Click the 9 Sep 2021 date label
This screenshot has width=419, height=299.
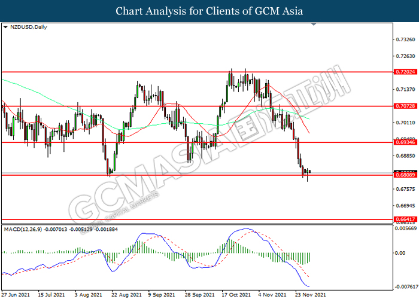point(162,295)
